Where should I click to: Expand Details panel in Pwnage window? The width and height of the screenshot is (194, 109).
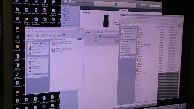point(47,76)
